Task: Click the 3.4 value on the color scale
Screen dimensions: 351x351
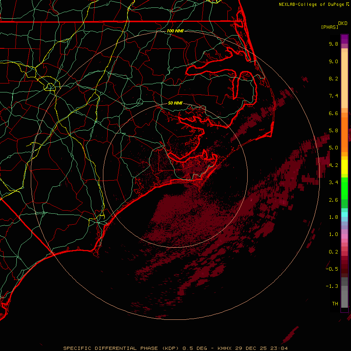Action: point(333,183)
